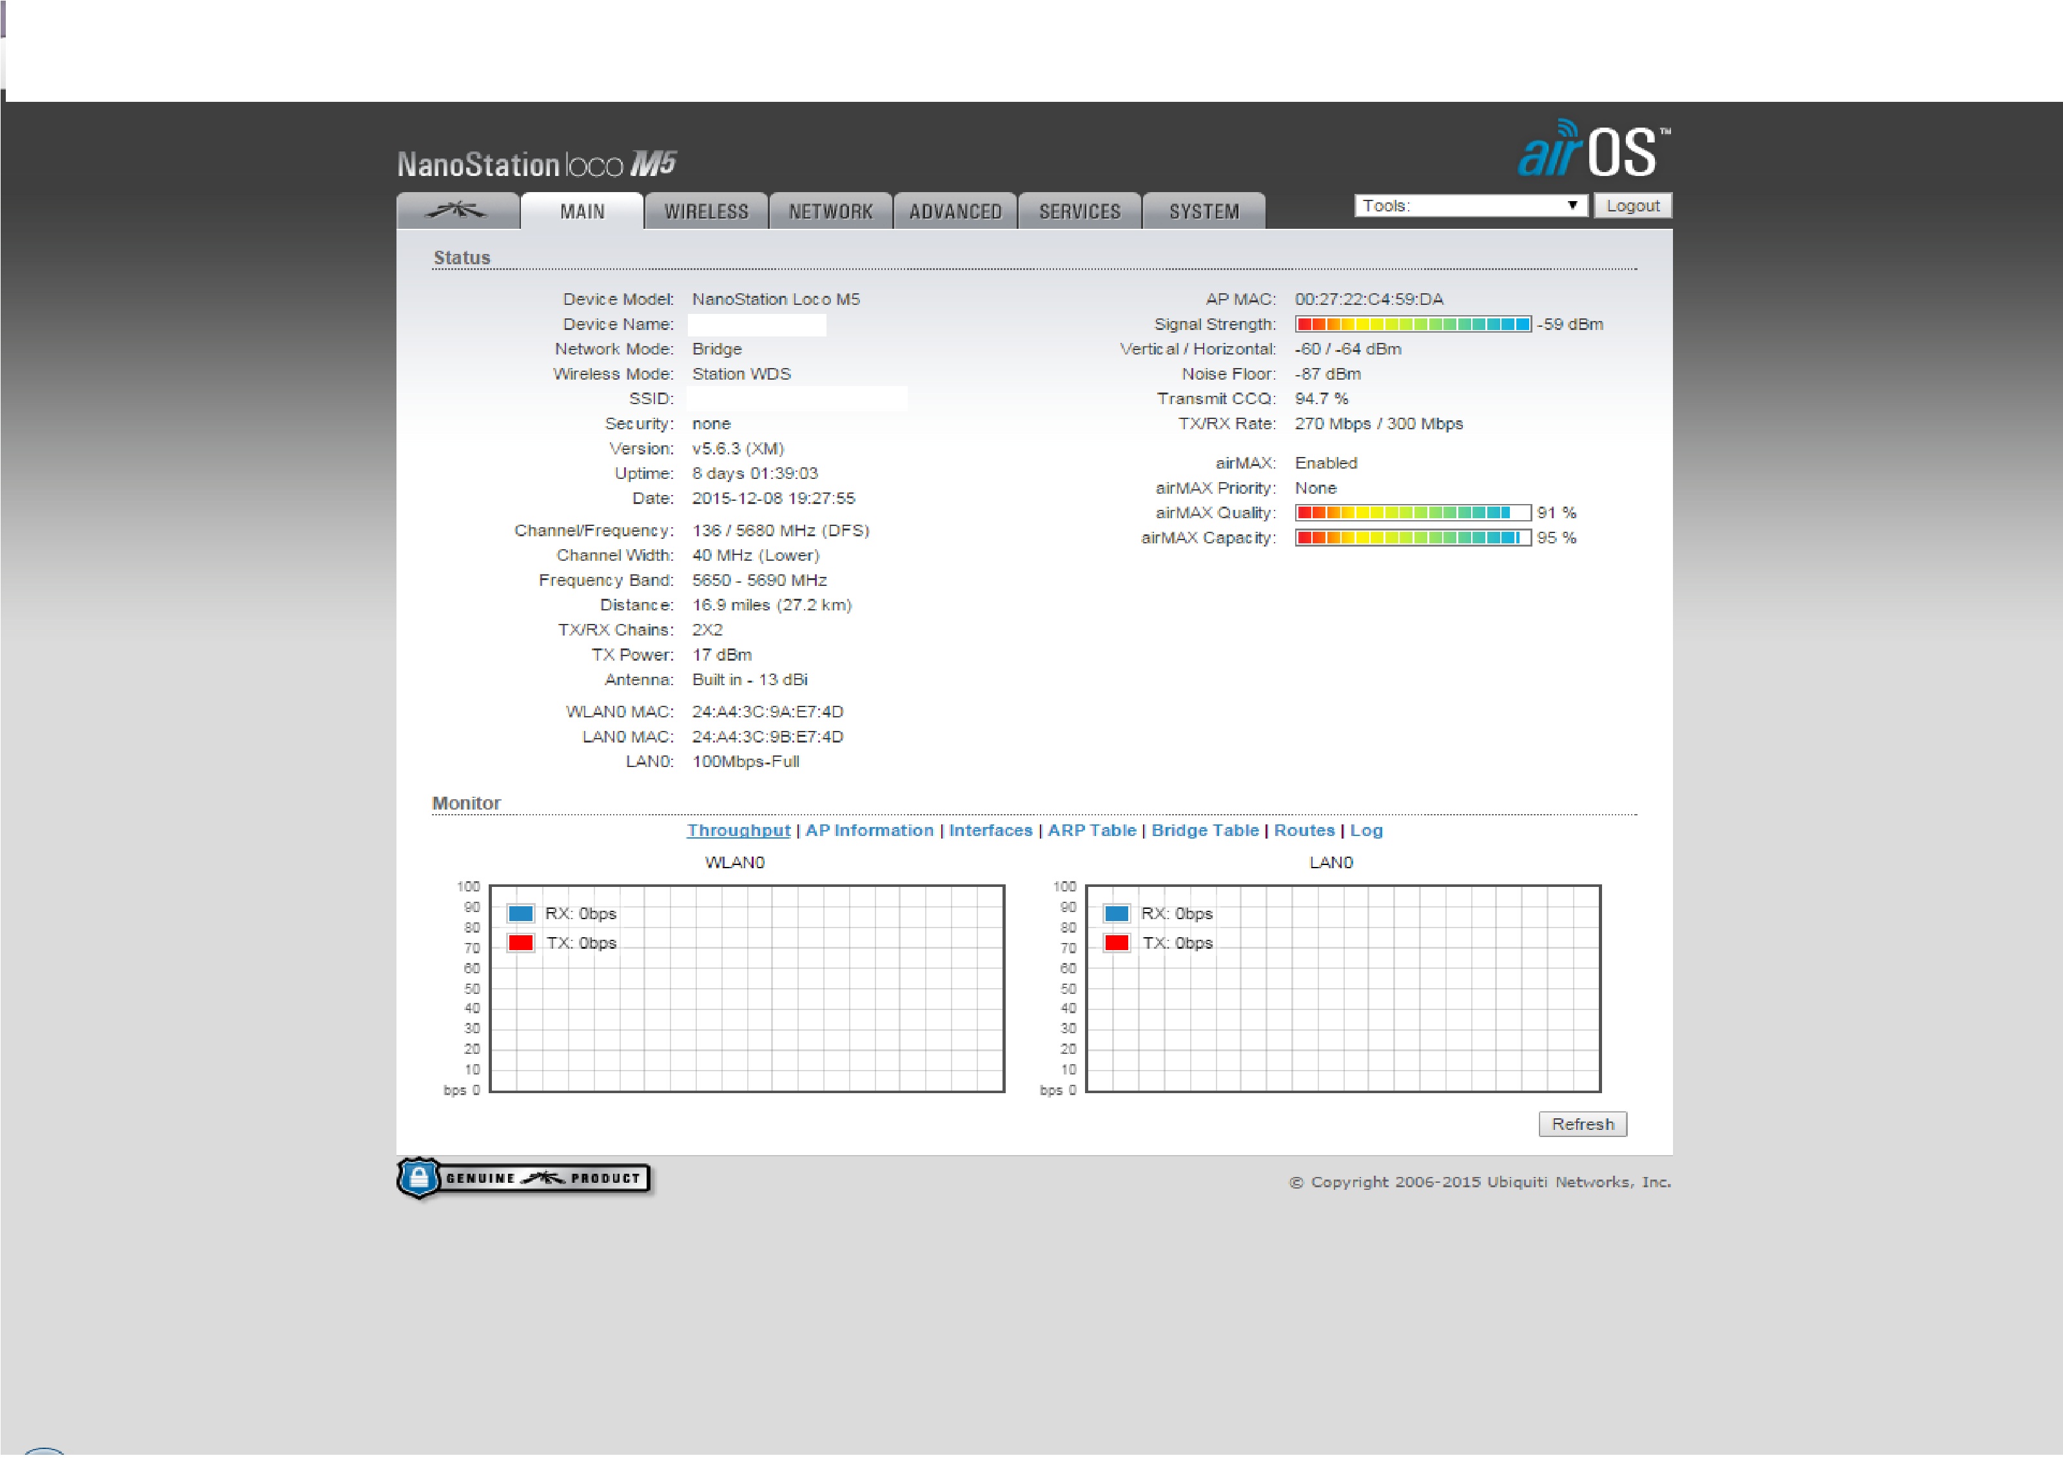
Task: Show the ARP Table link
Action: (x=1091, y=831)
